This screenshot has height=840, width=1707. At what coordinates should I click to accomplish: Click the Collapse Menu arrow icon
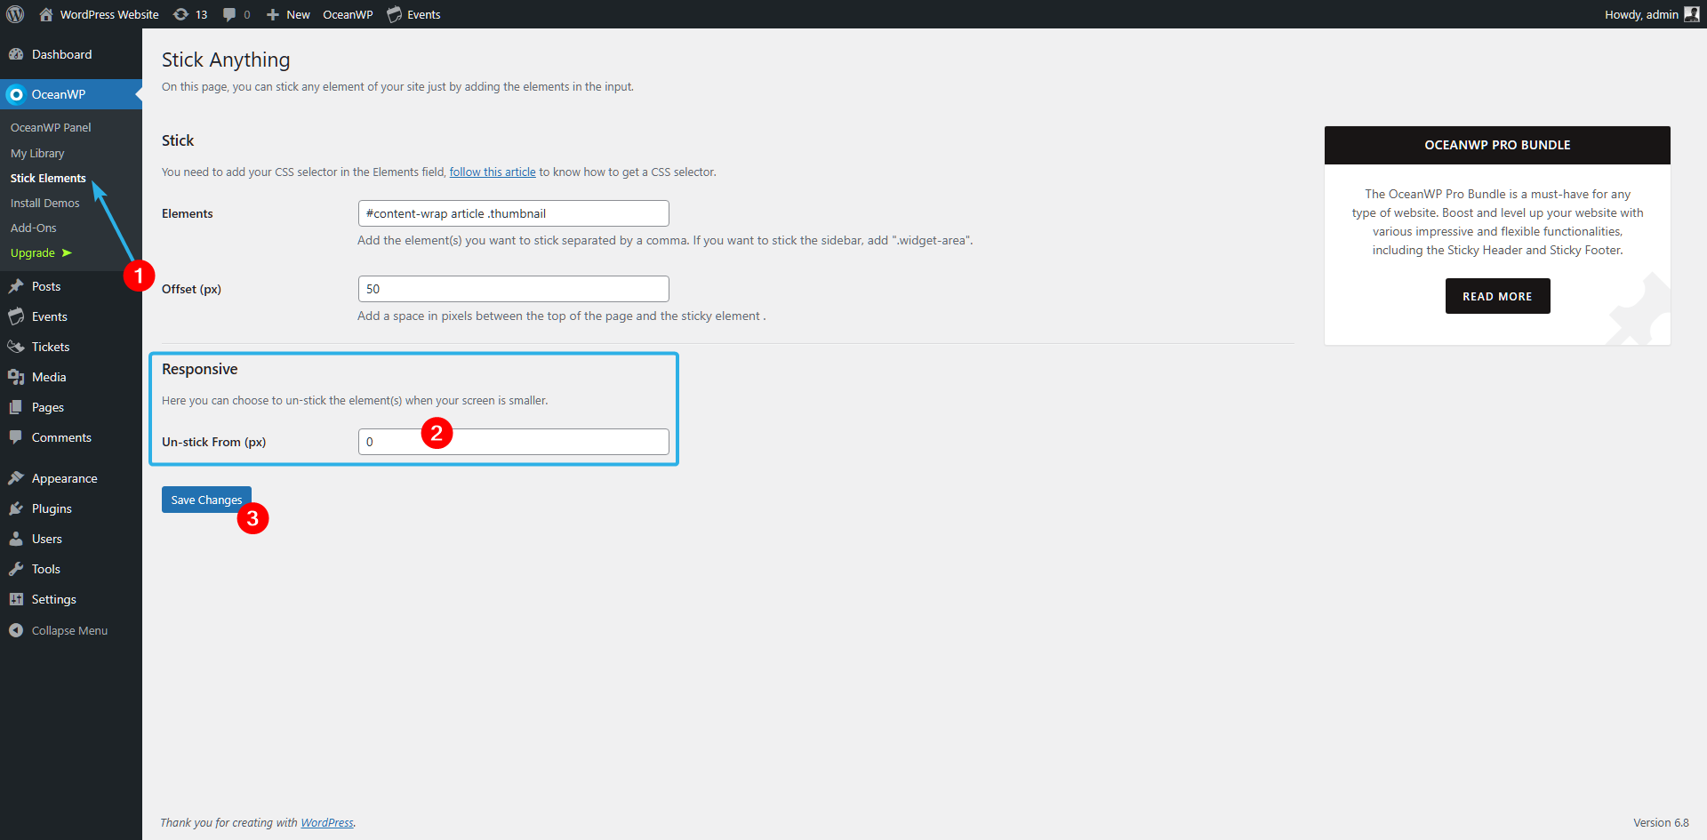[x=16, y=630]
